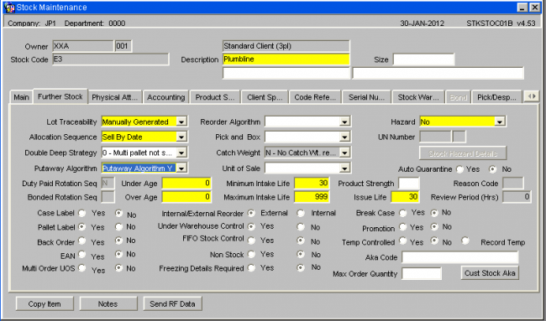The image size is (546, 321).
Task: Click the Stock Maintenance title bar icon
Action: (x=9, y=8)
